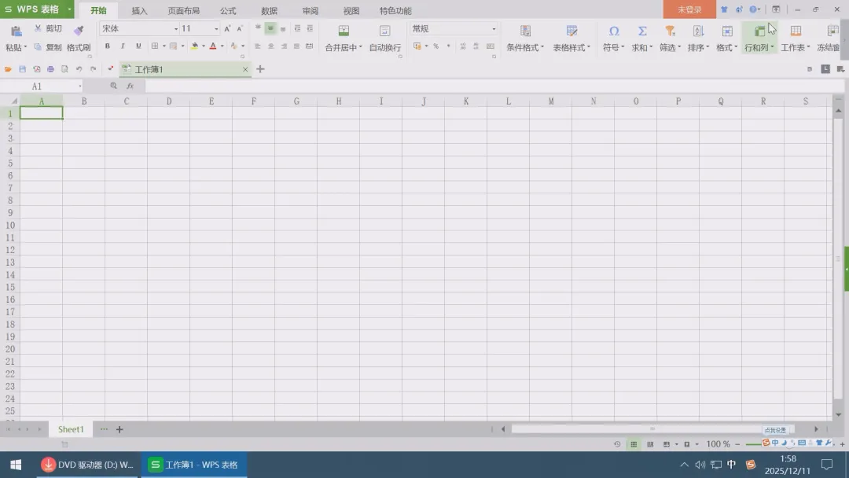Screen dimensions: 849x478
Task: Click the 审阅 ribbon tab
Action: pyautogui.click(x=311, y=11)
